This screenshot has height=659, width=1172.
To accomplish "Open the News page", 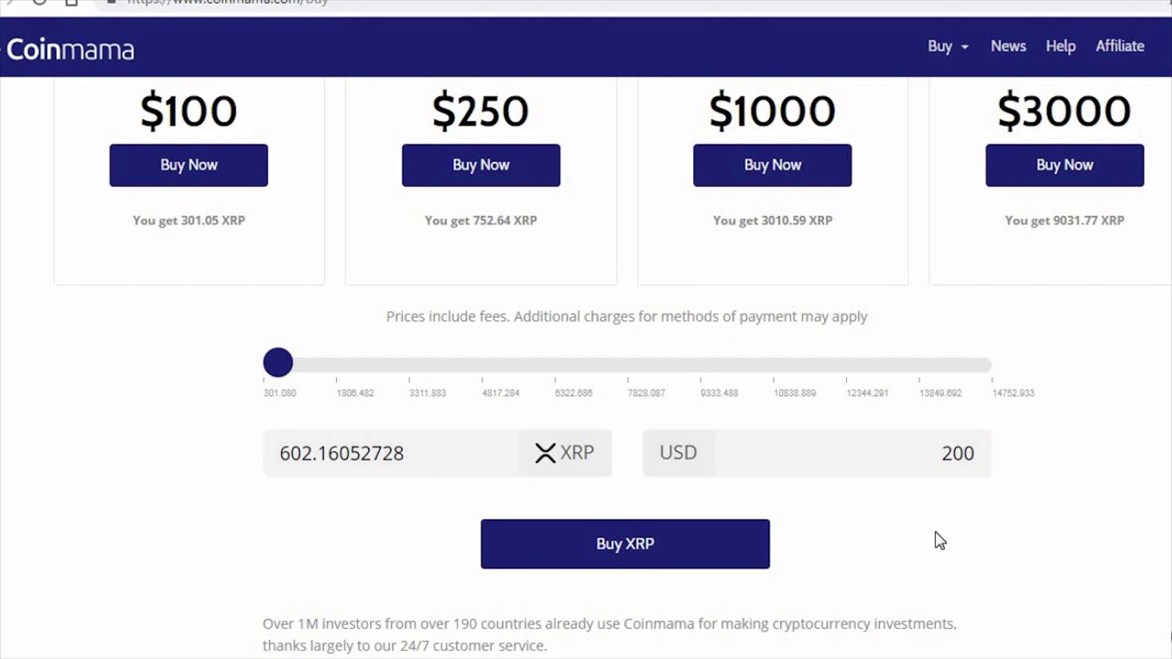I will pos(1008,46).
